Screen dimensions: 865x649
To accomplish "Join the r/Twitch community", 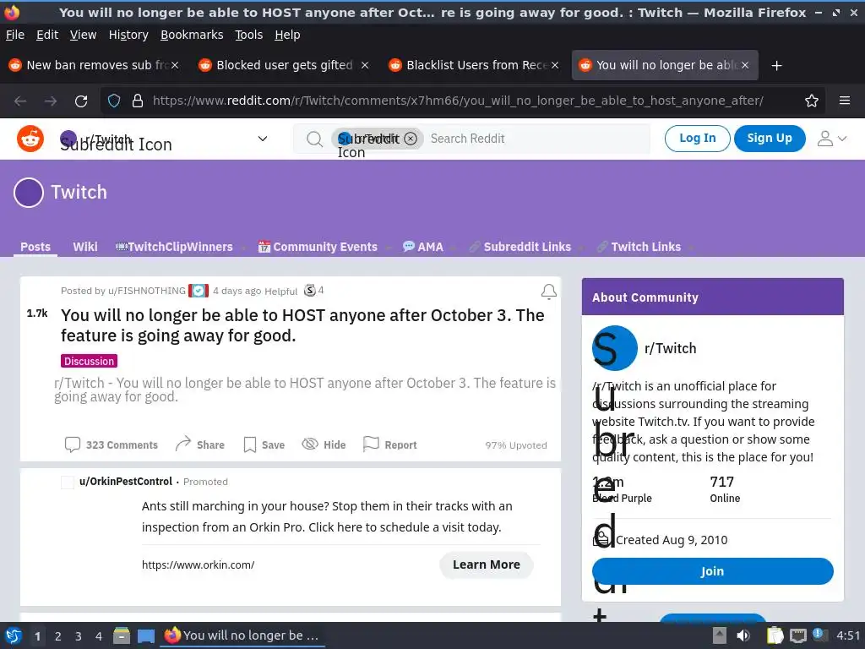I will pos(712,571).
